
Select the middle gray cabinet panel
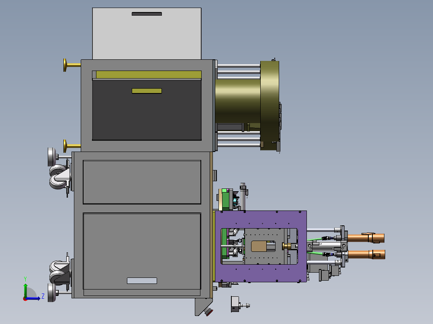point(142,182)
